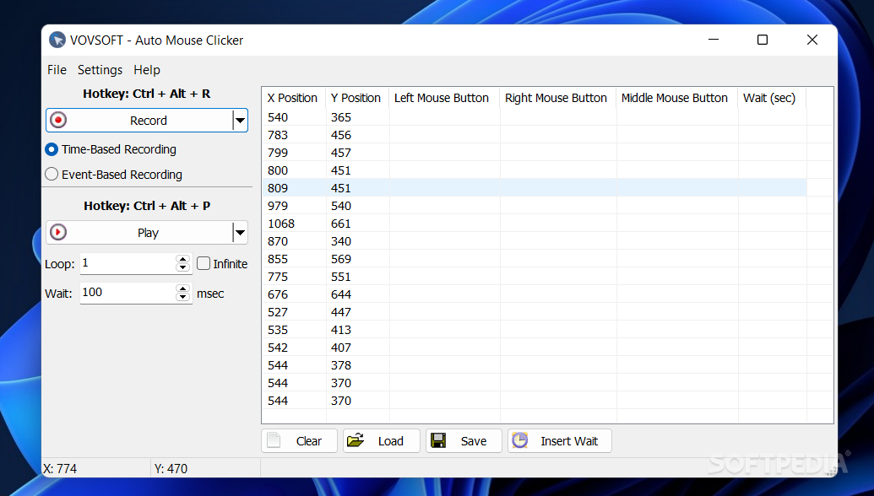
Task: Open the Settings menu
Action: (100, 70)
